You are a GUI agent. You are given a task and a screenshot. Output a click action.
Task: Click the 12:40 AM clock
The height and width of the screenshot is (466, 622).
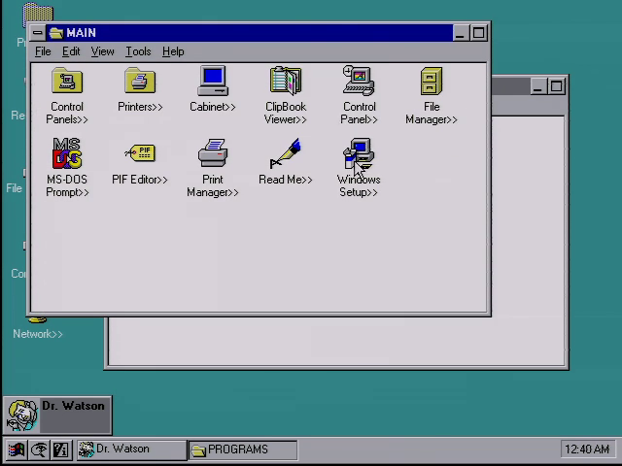tap(587, 449)
